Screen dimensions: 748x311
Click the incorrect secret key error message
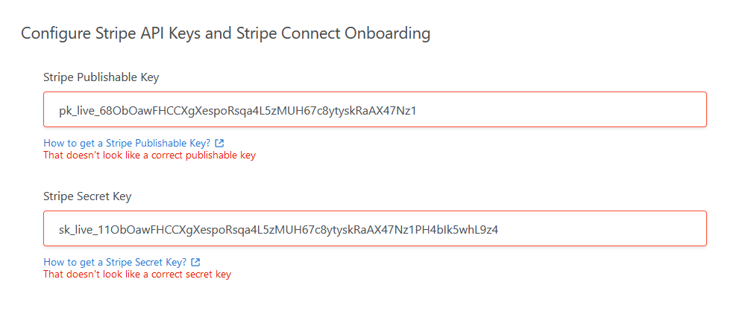137,275
